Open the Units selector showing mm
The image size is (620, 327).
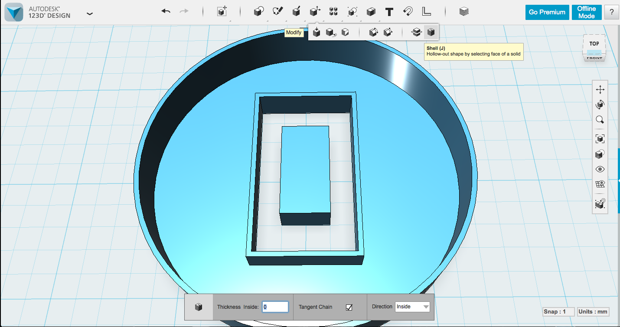pyautogui.click(x=593, y=311)
